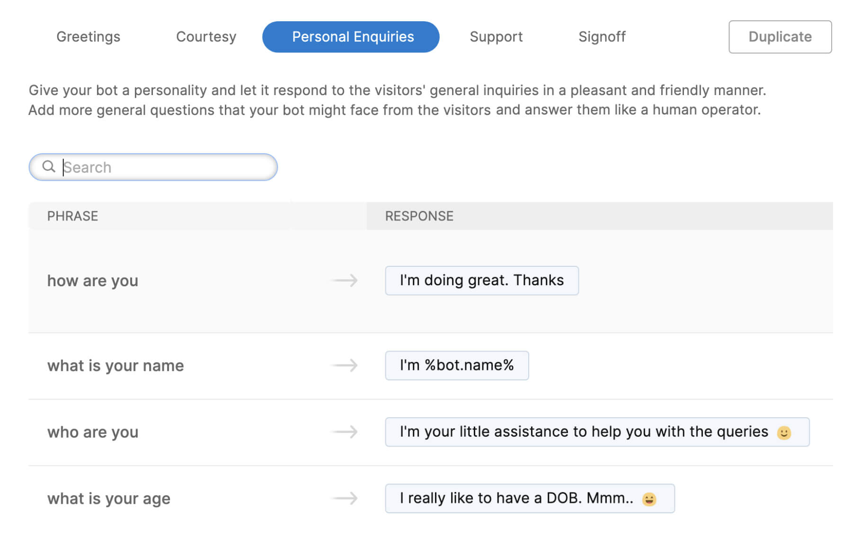Select the 'how are you' phrase
The image size is (852, 536).
pos(93,281)
